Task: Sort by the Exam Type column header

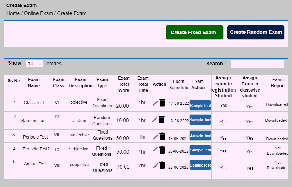Action: 102,83
